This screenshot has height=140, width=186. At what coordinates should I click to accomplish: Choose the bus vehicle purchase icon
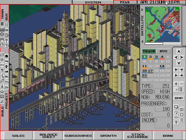tap(7, 30)
